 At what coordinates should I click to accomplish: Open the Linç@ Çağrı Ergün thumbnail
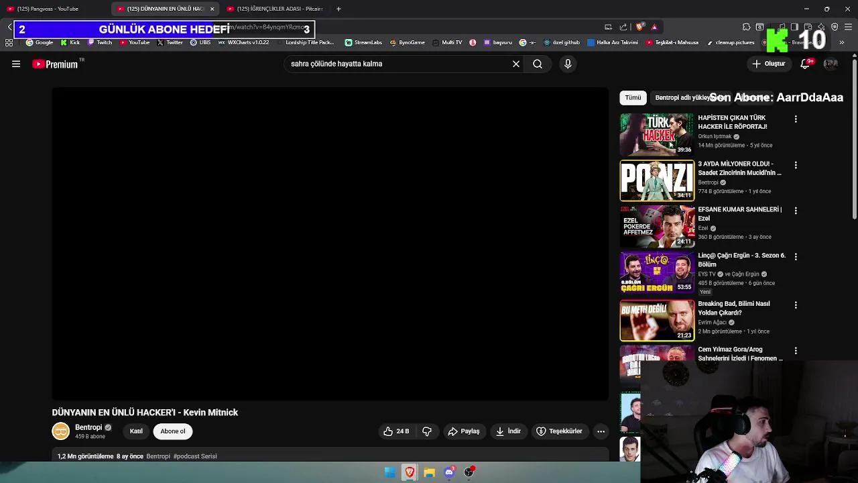[x=657, y=272]
